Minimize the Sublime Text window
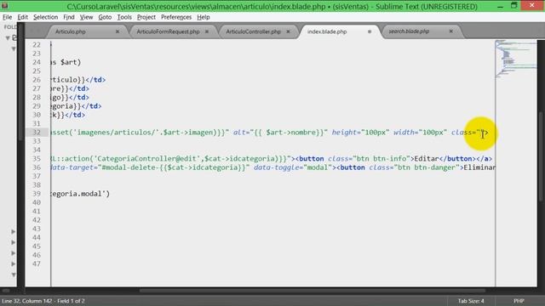 (500, 6)
